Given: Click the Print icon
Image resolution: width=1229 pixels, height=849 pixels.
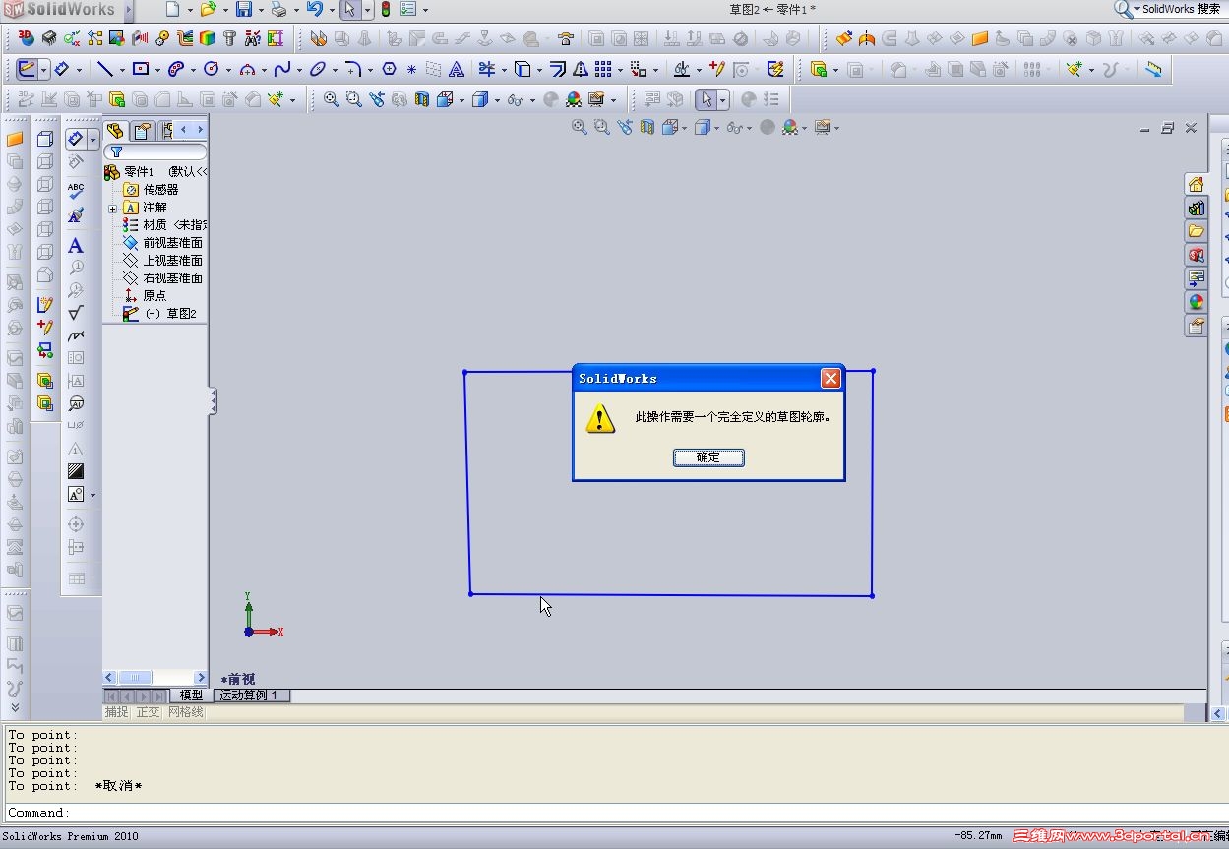Looking at the screenshot, I should click(278, 10).
